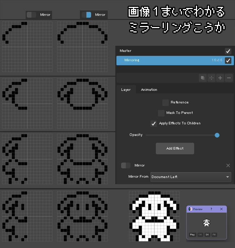This screenshot has width=235, height=248.
Task: Click the top mirrored arc canvas
Action: click(82, 47)
